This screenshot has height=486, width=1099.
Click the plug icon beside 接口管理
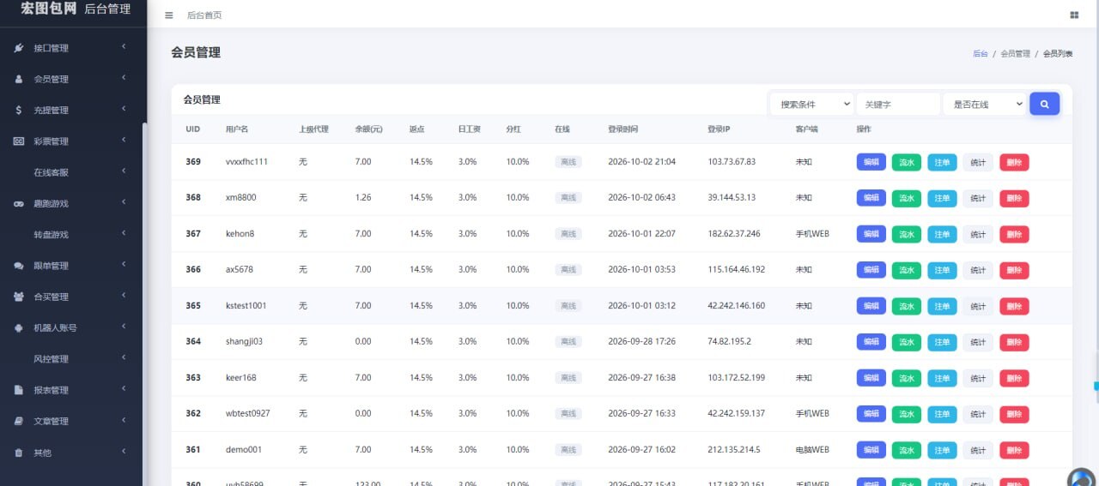pos(19,48)
